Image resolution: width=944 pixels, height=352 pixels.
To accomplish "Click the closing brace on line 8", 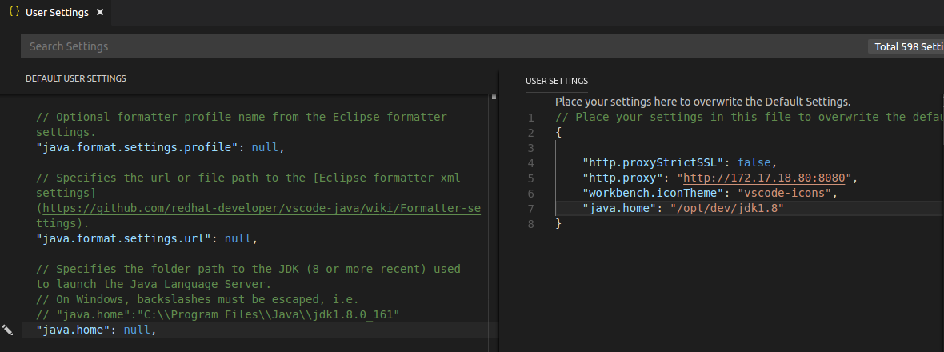I will 558,223.
